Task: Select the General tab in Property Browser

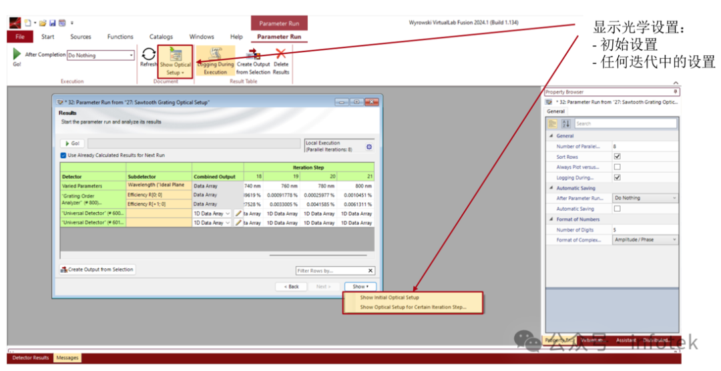Action: tap(555, 111)
